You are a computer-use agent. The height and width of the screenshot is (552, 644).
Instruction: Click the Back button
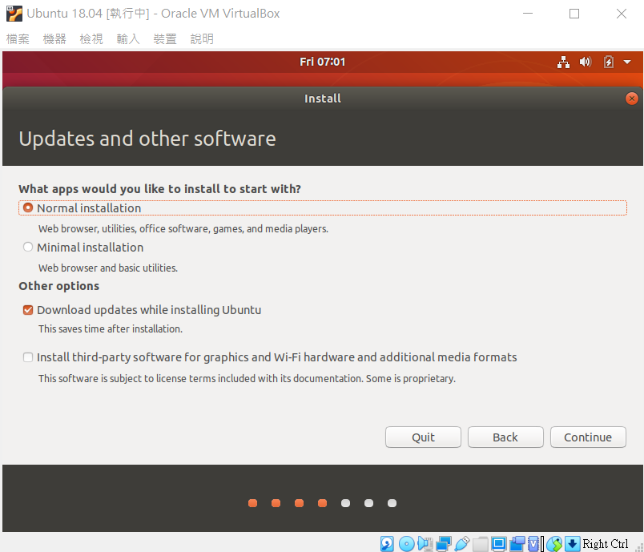[x=505, y=437]
